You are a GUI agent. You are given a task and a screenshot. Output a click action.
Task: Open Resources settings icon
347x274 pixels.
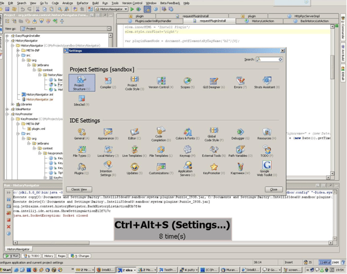click(267, 134)
